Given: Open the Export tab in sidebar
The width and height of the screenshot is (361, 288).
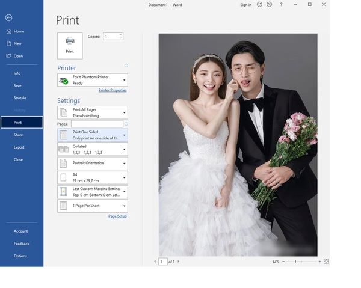Looking at the screenshot, I should tap(19, 147).
